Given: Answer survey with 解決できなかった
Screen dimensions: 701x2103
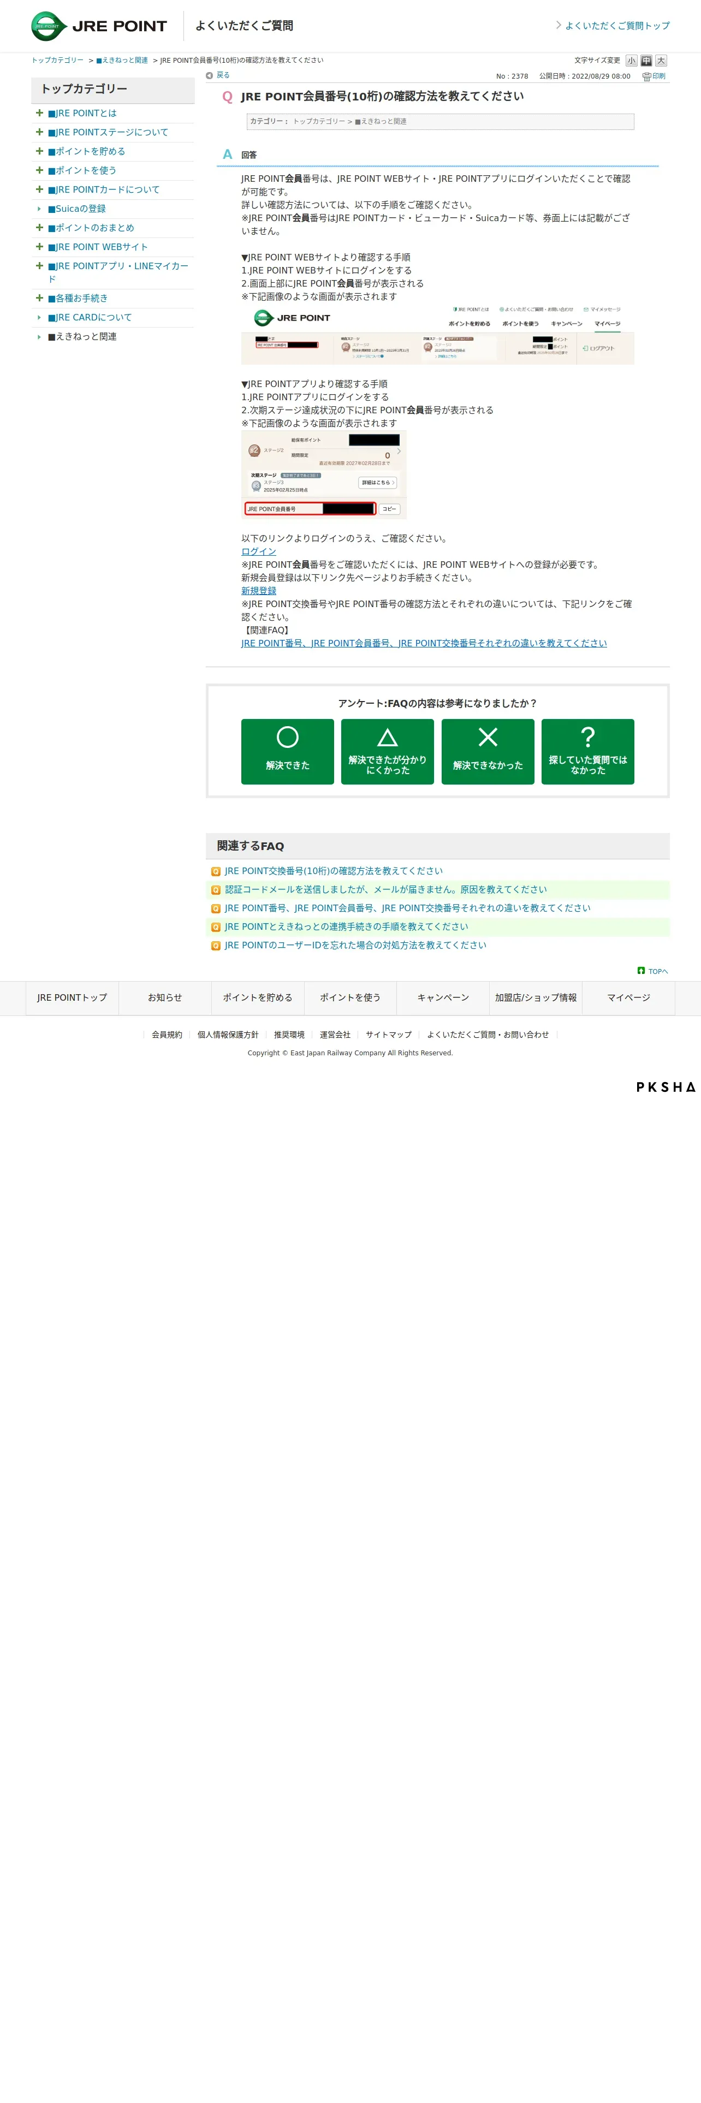Looking at the screenshot, I should click(488, 751).
